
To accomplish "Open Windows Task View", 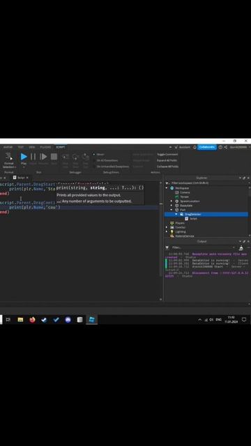I will point(8,320).
